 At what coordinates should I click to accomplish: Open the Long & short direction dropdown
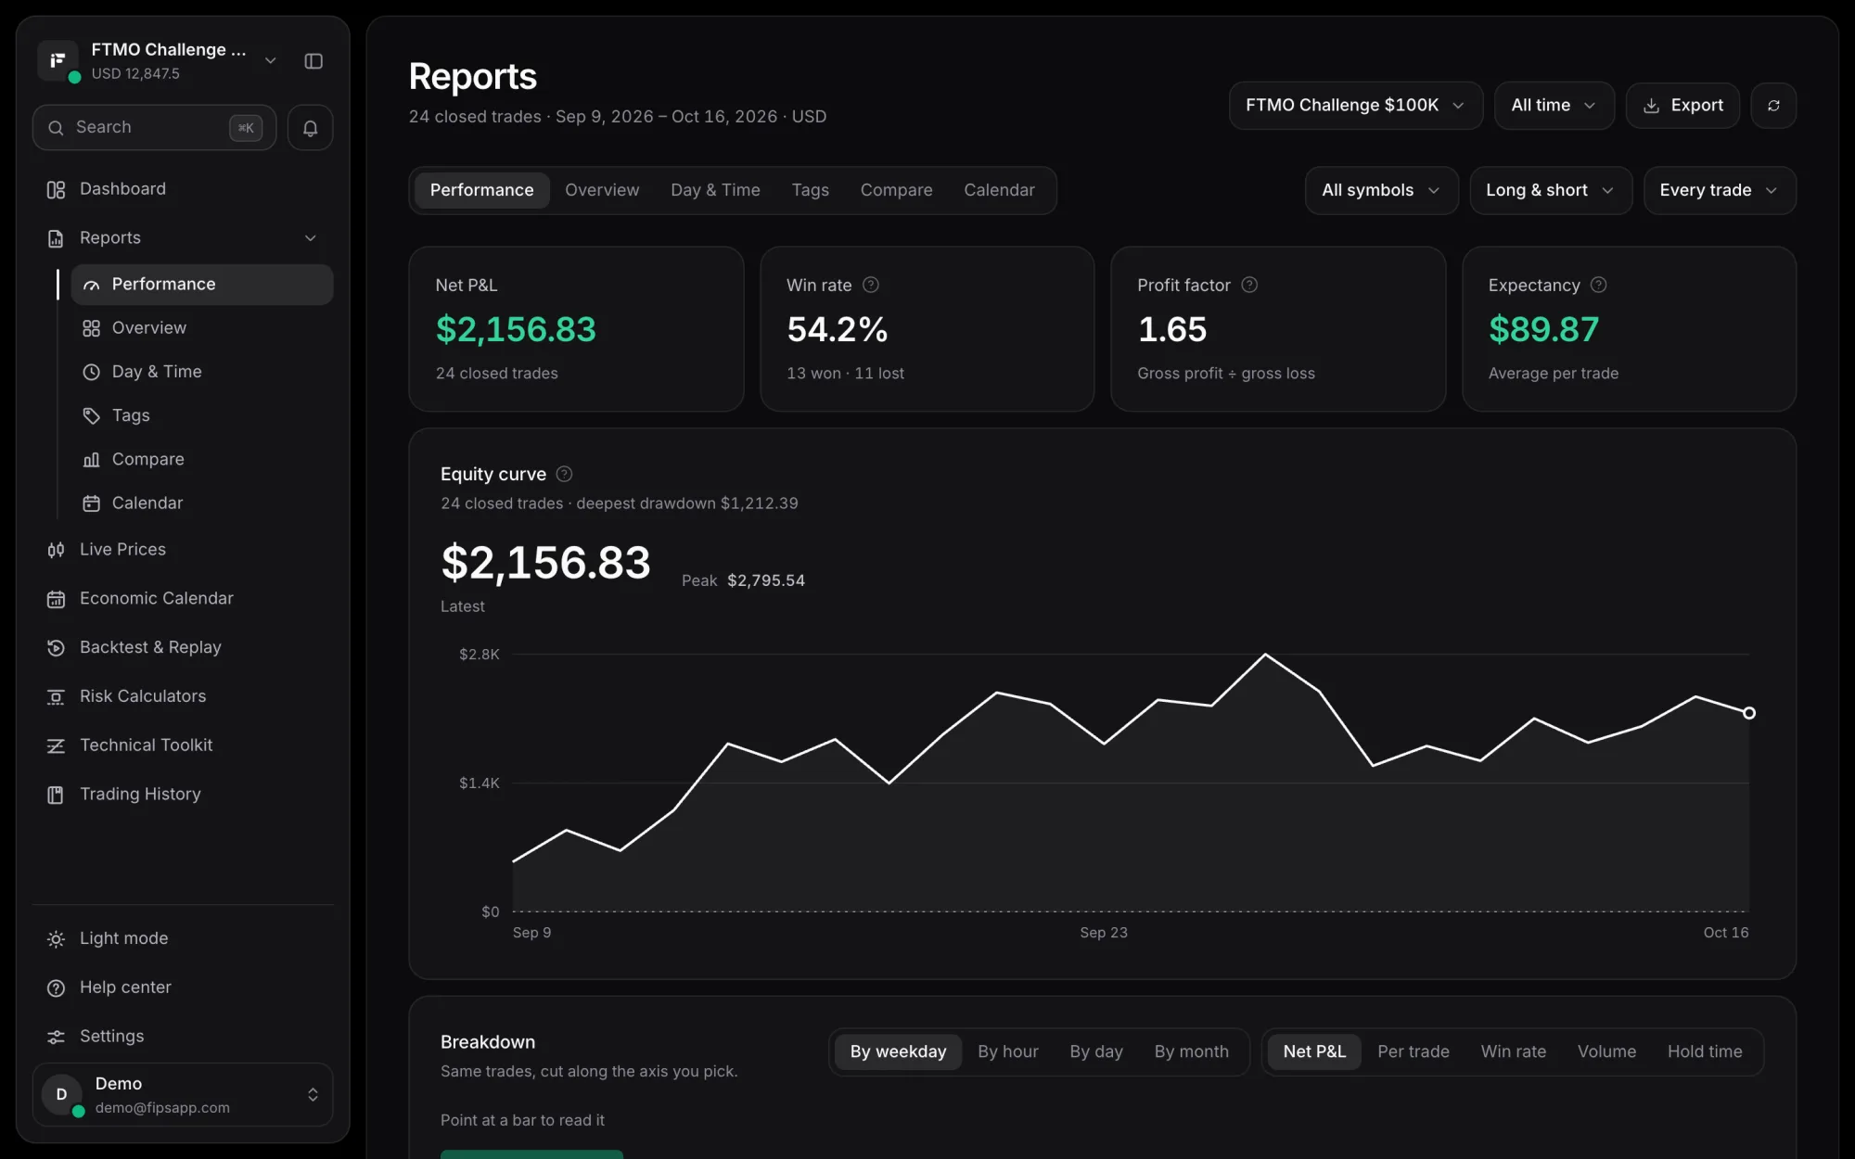(x=1550, y=190)
